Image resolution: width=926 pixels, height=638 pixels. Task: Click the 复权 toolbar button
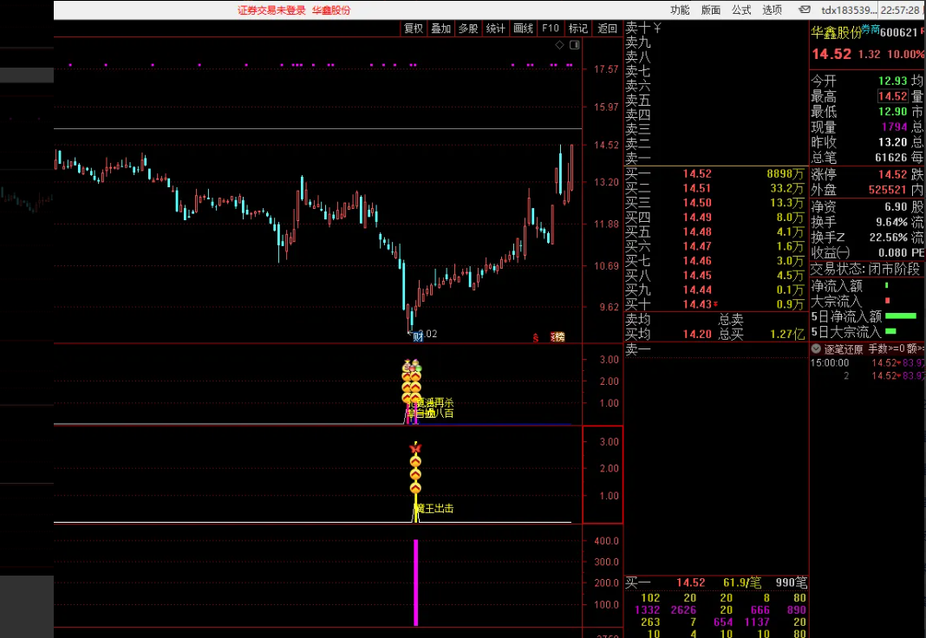click(414, 29)
